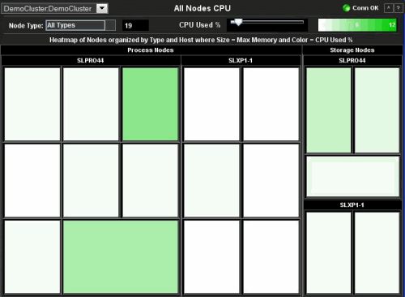
Task: Click the DemoCluster:DemoCluster combo box text
Action: click(48, 9)
